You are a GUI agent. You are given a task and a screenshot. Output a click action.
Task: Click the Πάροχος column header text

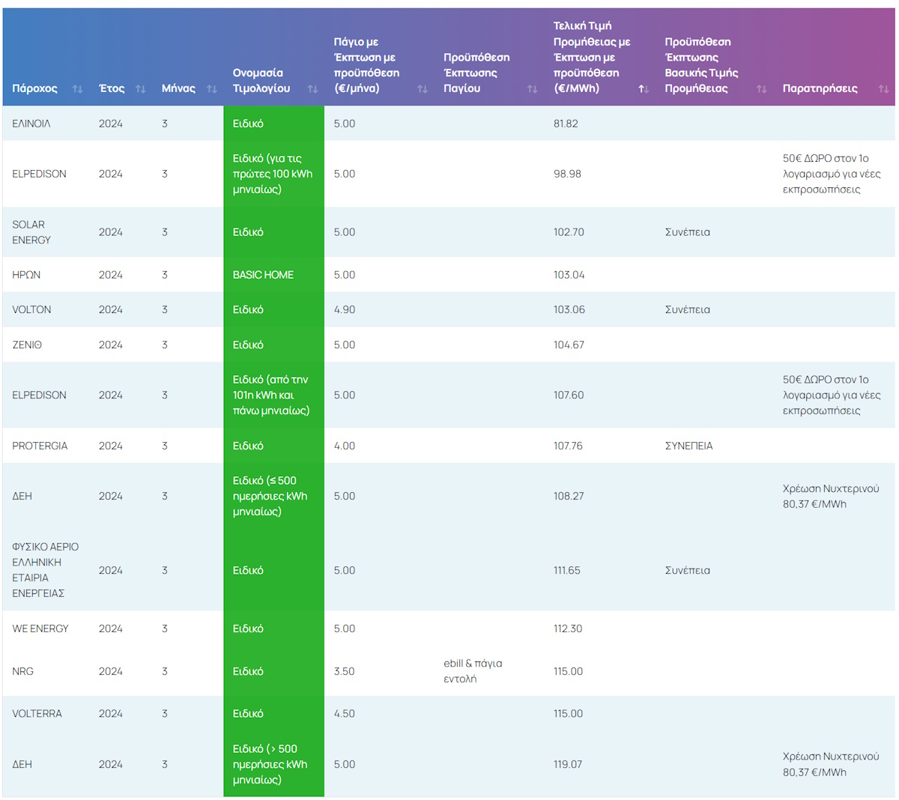click(34, 88)
